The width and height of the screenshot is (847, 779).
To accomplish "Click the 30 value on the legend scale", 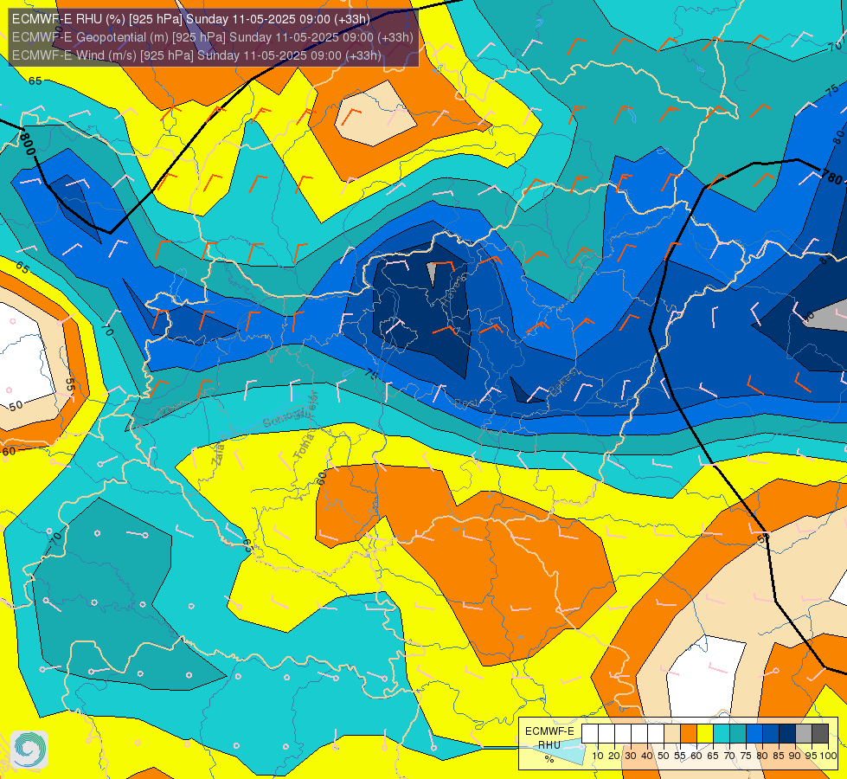I will pos(631,756).
